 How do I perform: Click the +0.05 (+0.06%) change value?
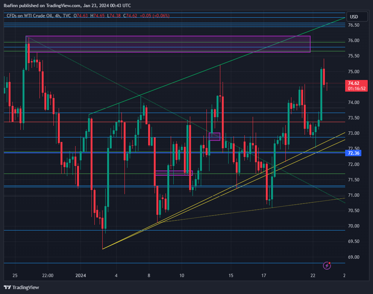point(154,16)
